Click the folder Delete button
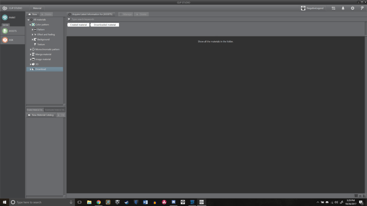The height and width of the screenshot is (206, 367). pyautogui.click(x=46, y=14)
